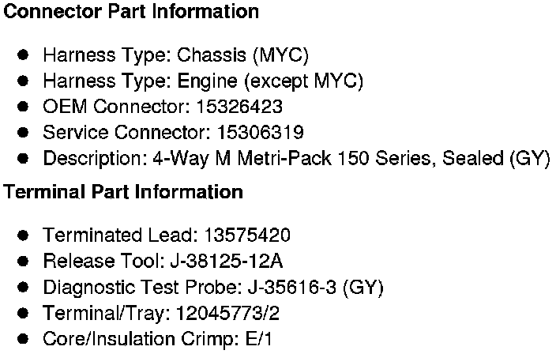Click the bullet beside Service Connector
The height and width of the screenshot is (354, 556).
[x=24, y=132]
